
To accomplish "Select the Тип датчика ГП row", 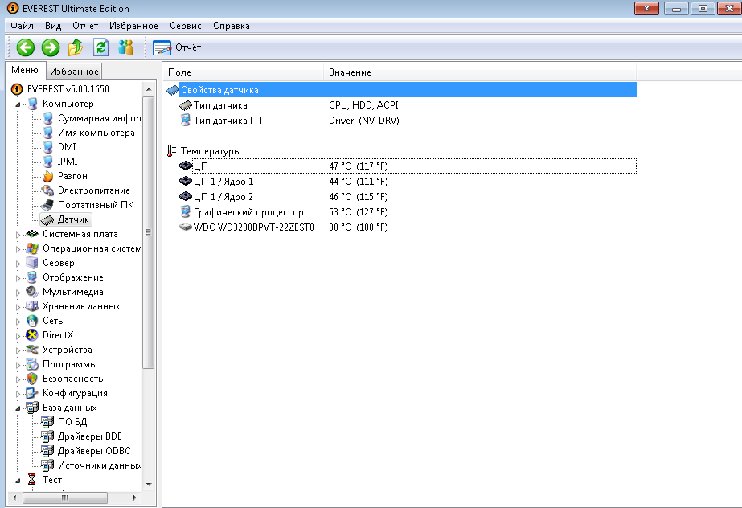I will (401, 120).
